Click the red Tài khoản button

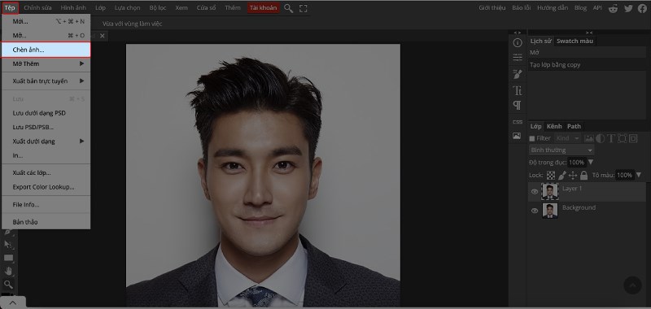pos(263,7)
